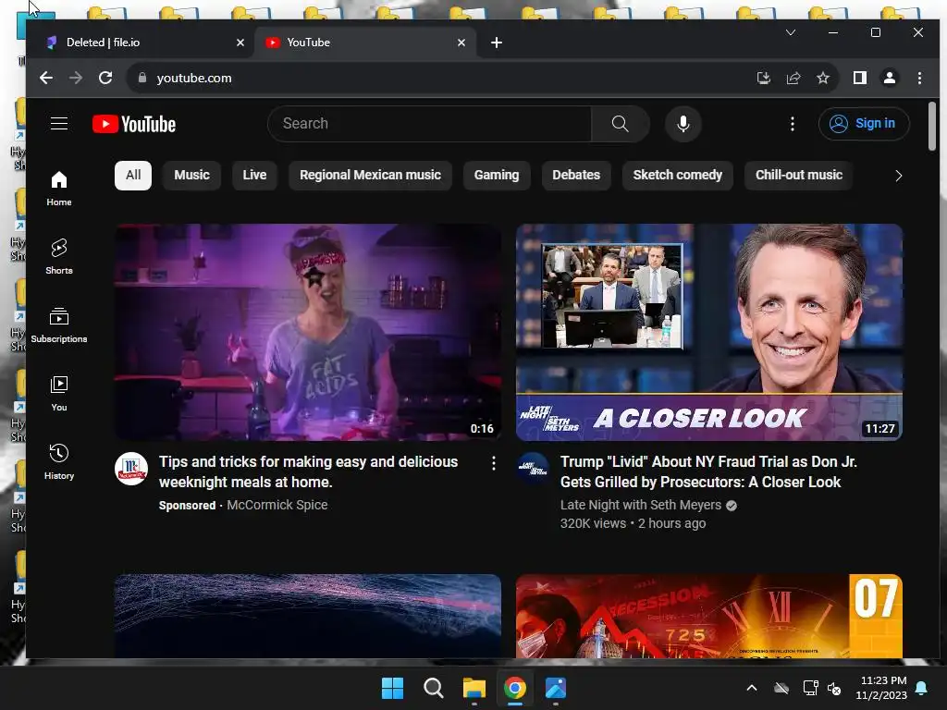Share this page via address bar icon

tap(793, 78)
